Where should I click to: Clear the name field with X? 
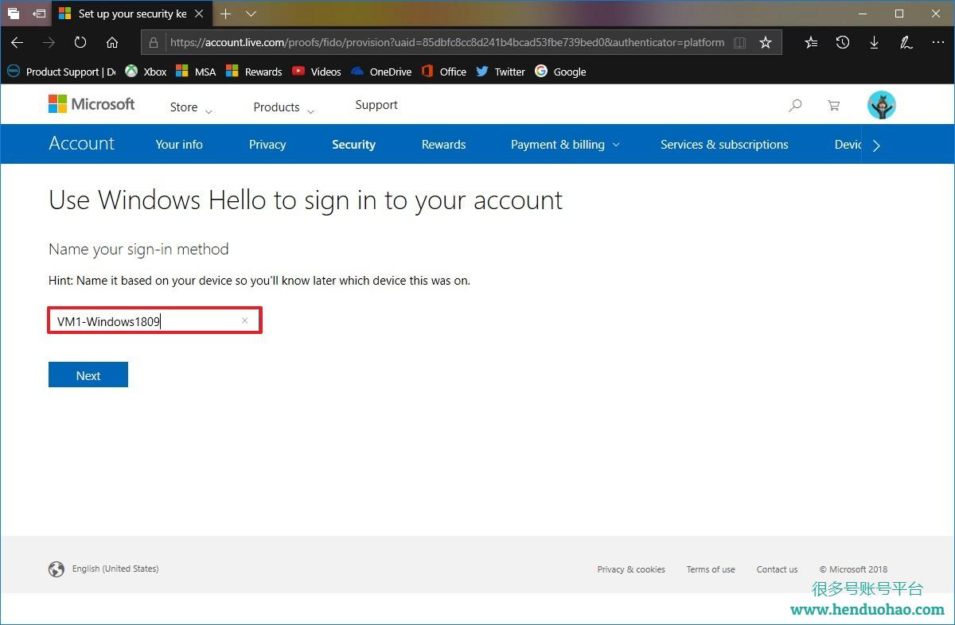point(244,320)
